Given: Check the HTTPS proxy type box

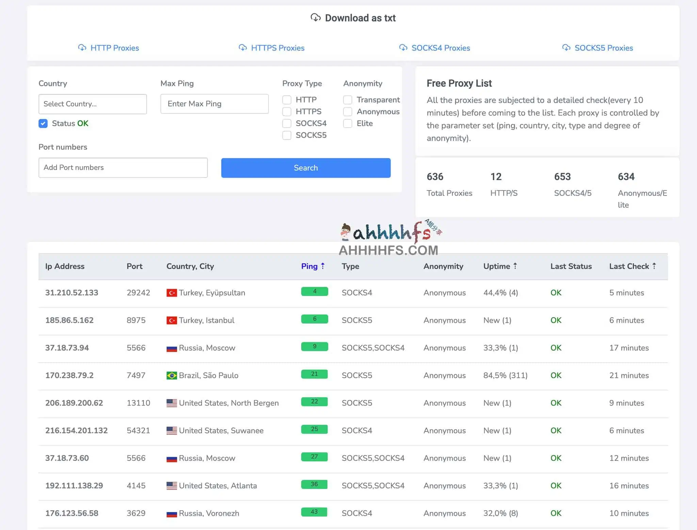Looking at the screenshot, I should point(287,112).
